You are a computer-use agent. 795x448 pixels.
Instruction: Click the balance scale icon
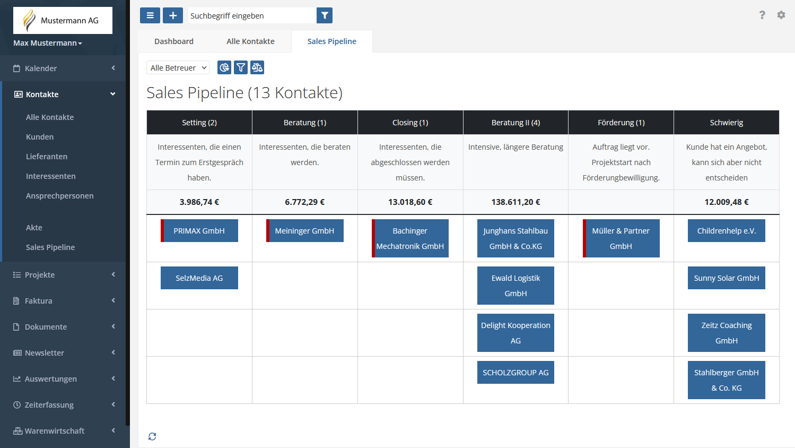pos(257,67)
